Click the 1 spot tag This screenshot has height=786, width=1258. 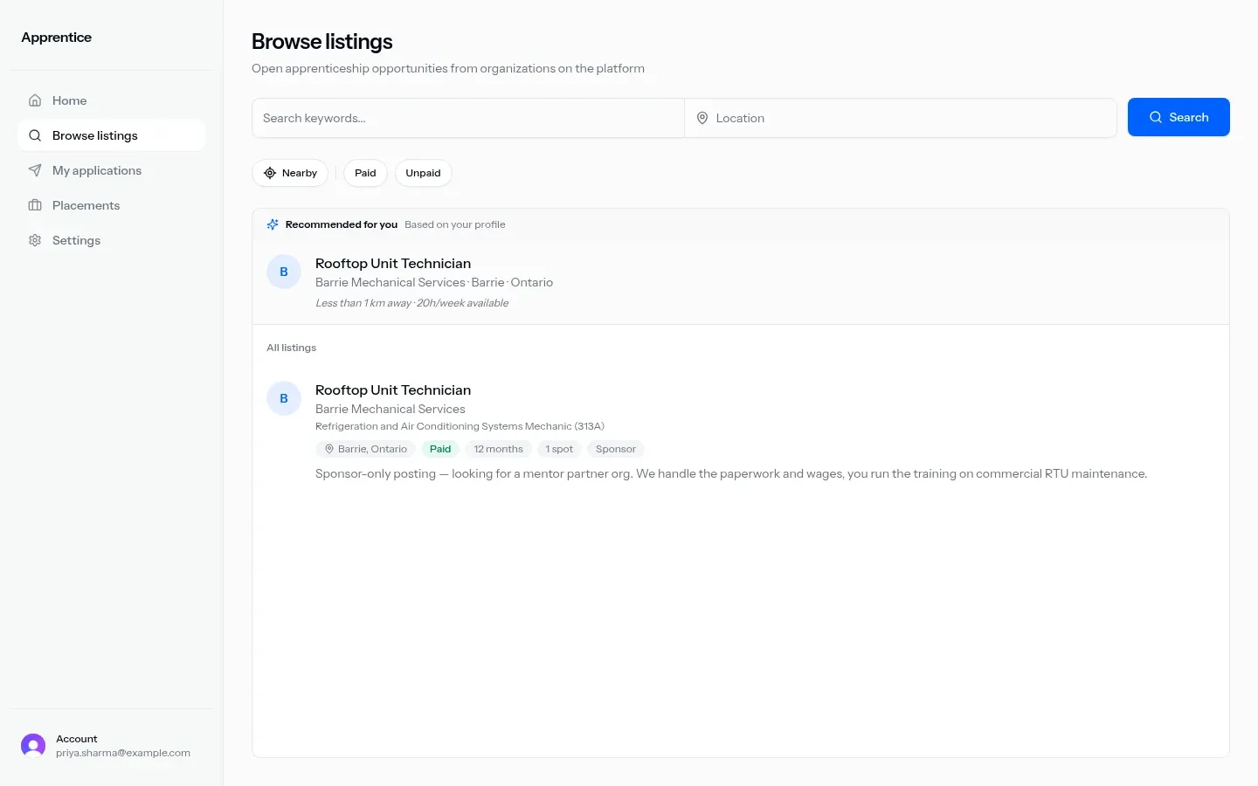click(559, 449)
